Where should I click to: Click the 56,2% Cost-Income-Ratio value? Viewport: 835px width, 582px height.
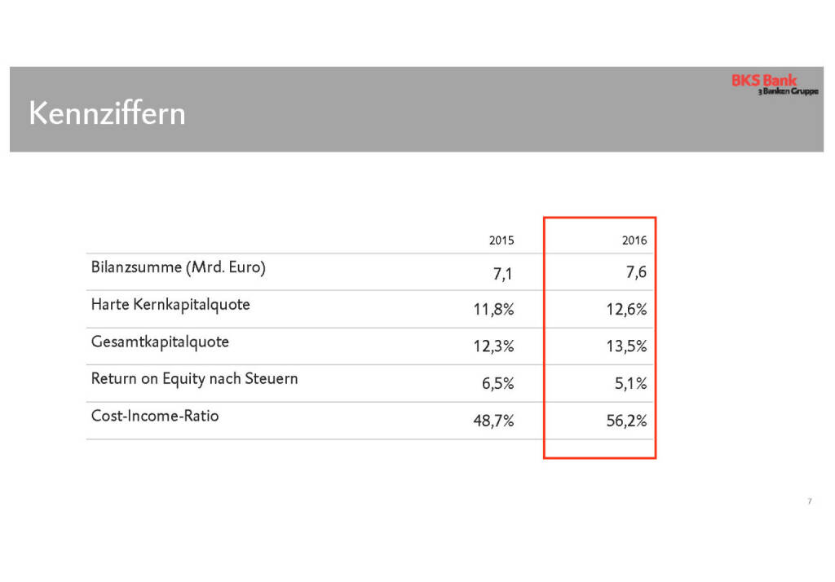pyautogui.click(x=627, y=421)
